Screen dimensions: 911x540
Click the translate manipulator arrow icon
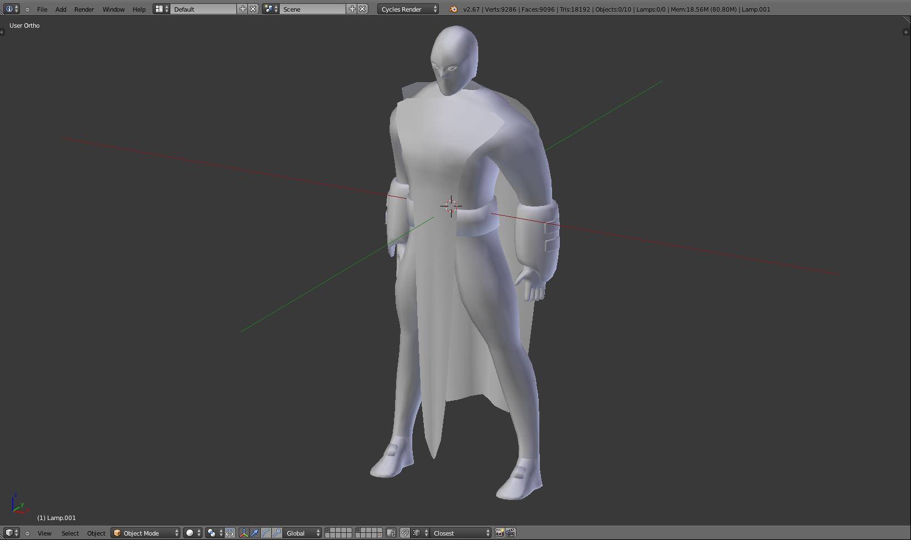(255, 533)
